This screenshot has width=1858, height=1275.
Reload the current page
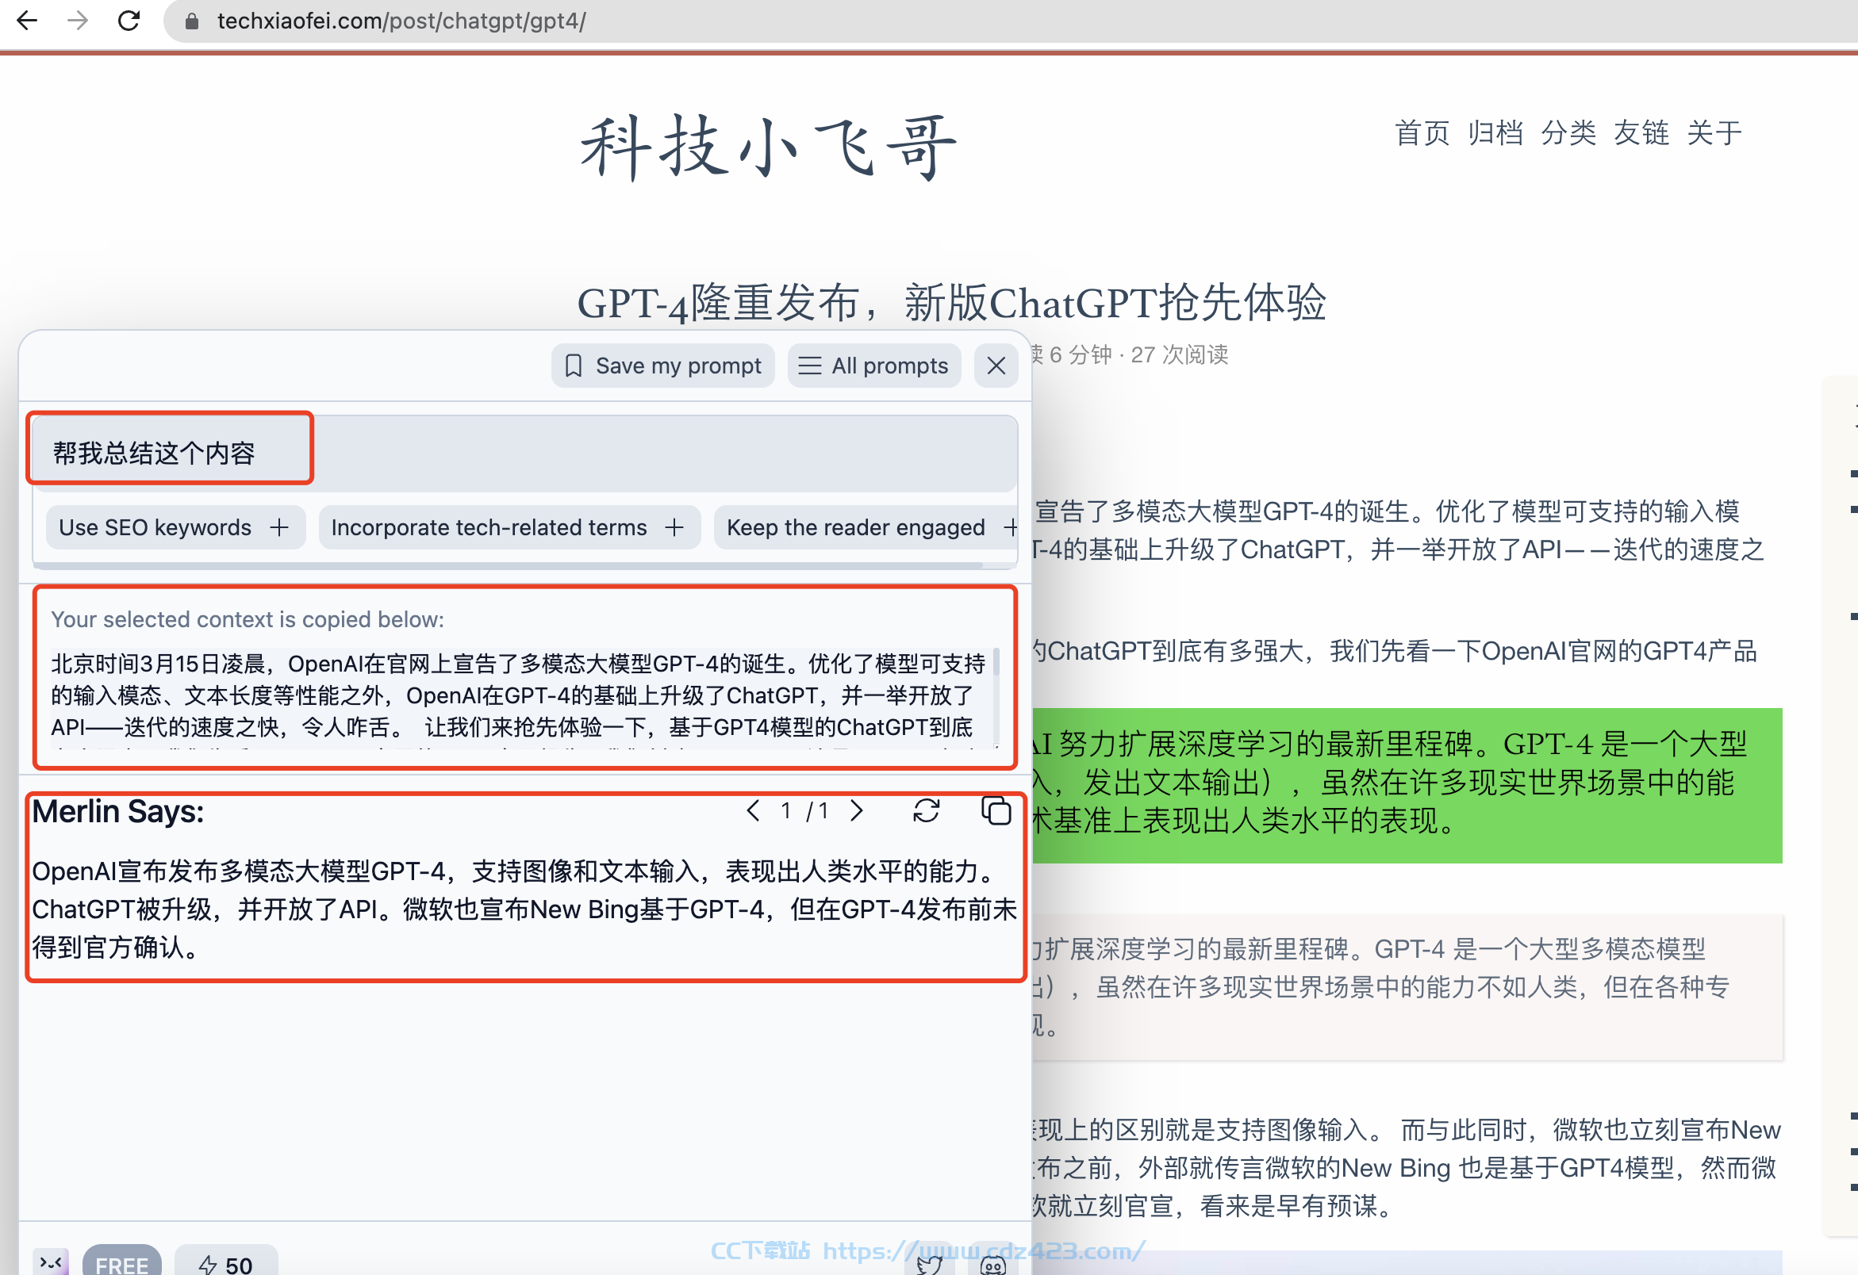[129, 21]
